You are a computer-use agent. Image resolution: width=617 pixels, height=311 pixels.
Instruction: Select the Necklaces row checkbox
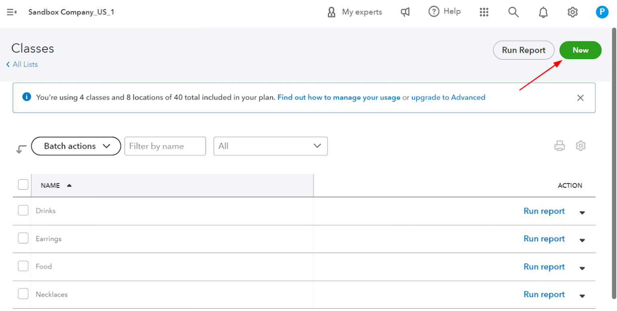point(23,294)
